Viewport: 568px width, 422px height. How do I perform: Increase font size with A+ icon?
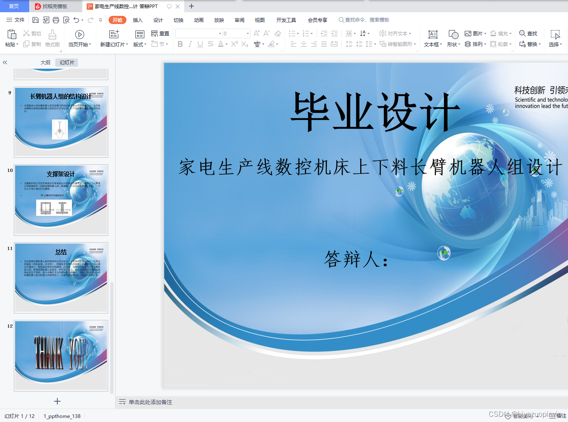point(257,33)
